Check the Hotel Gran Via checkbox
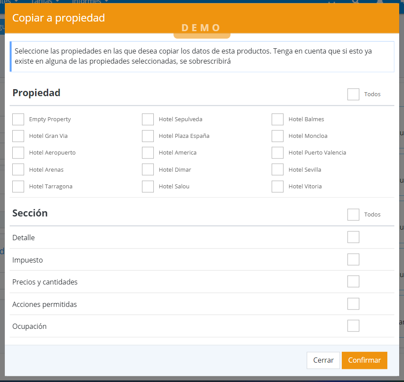Viewport: 404px width, 382px height. point(18,136)
